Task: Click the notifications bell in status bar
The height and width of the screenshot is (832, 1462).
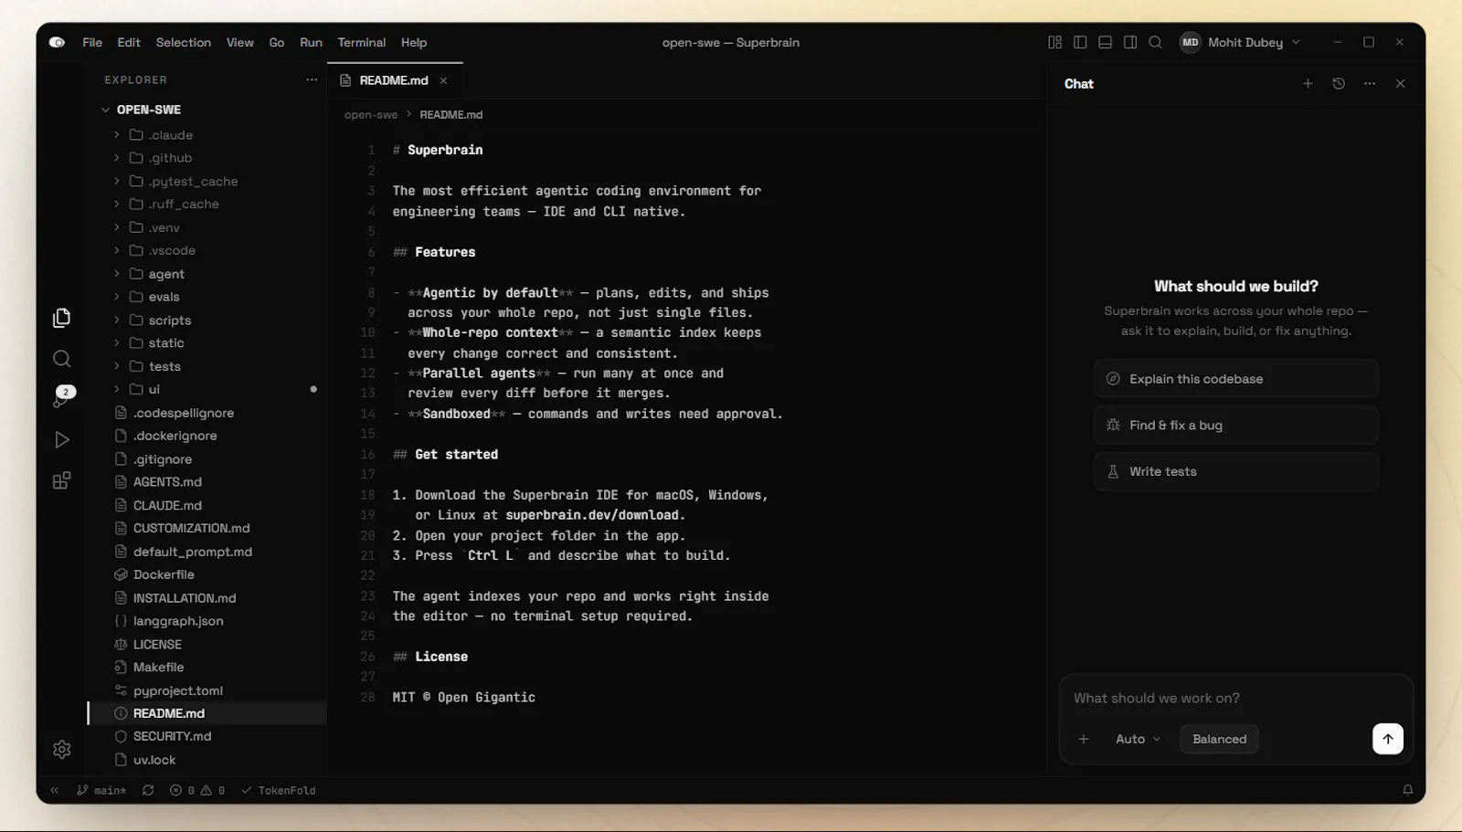Action: (x=1408, y=790)
